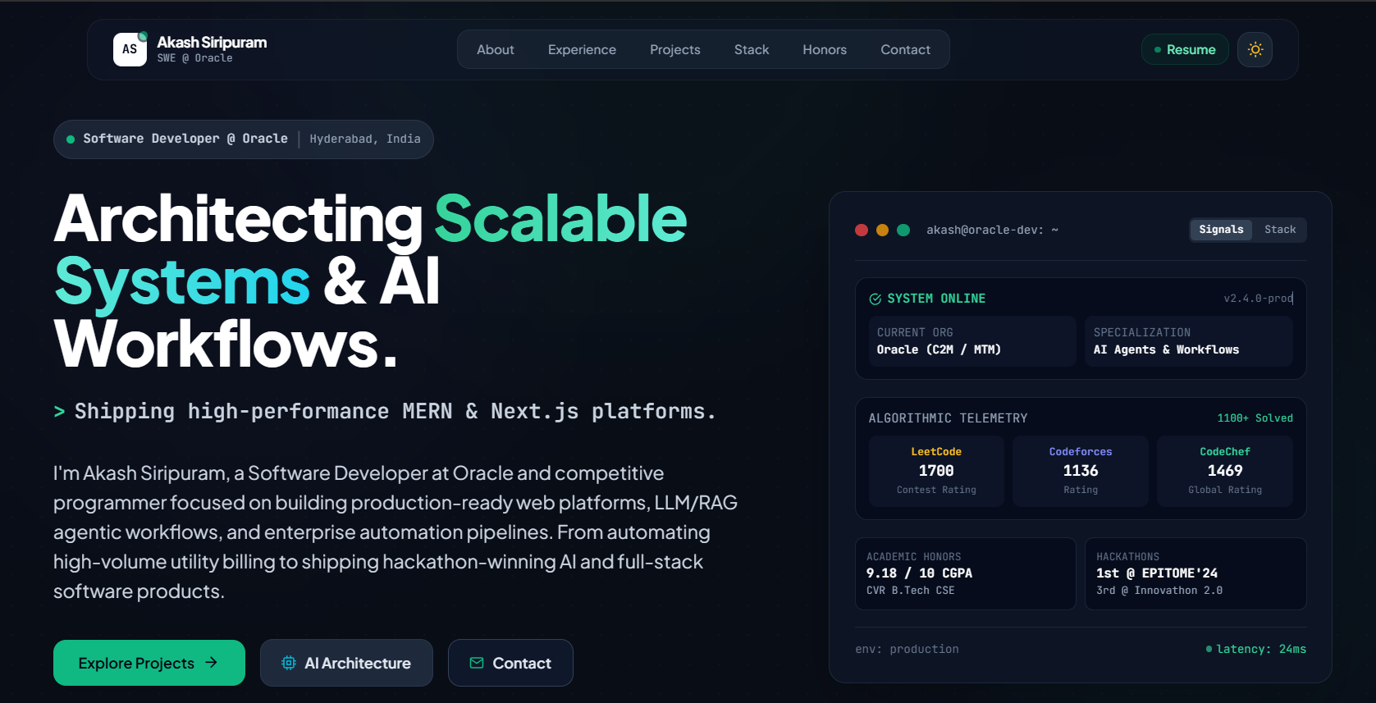Navigate to Stack in the navbar

[x=752, y=50]
